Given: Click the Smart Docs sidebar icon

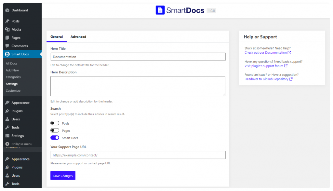Looking at the screenshot, I should 7,54.
